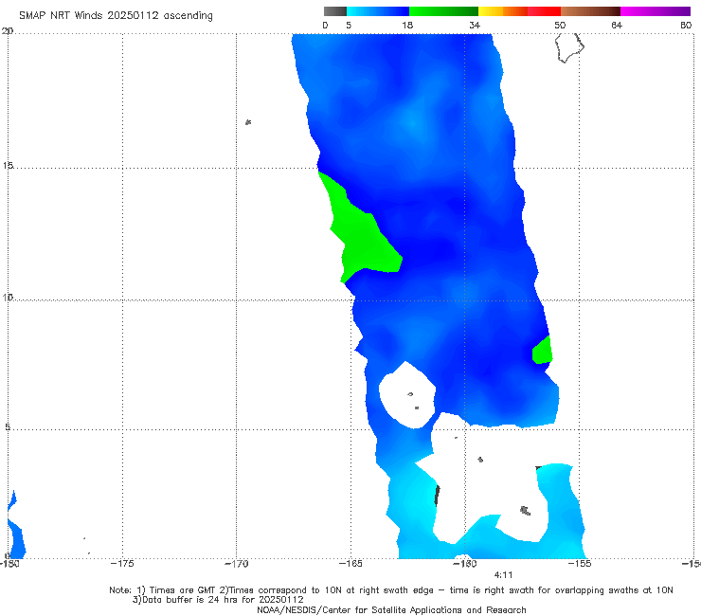Screen dimensions: 701x616
Task: Click the yellow-to-red 34–50 color bar segment
Action: [x=519, y=11]
